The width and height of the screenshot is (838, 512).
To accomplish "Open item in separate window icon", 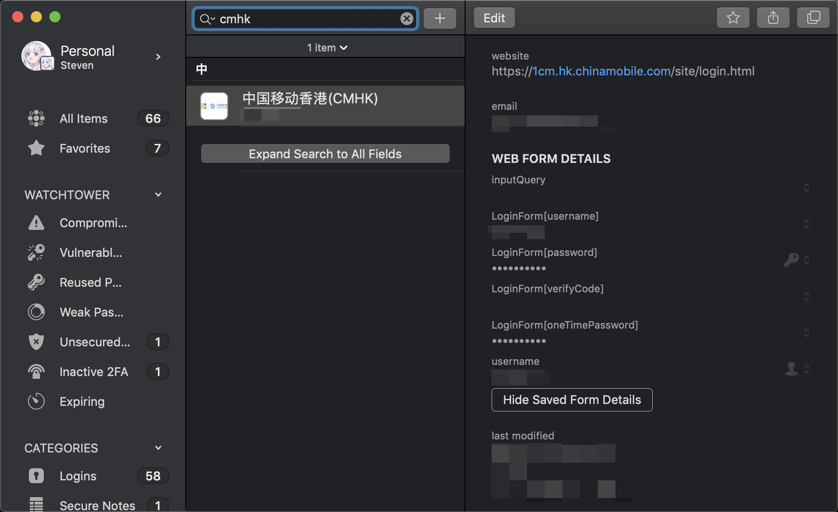I will click(813, 18).
